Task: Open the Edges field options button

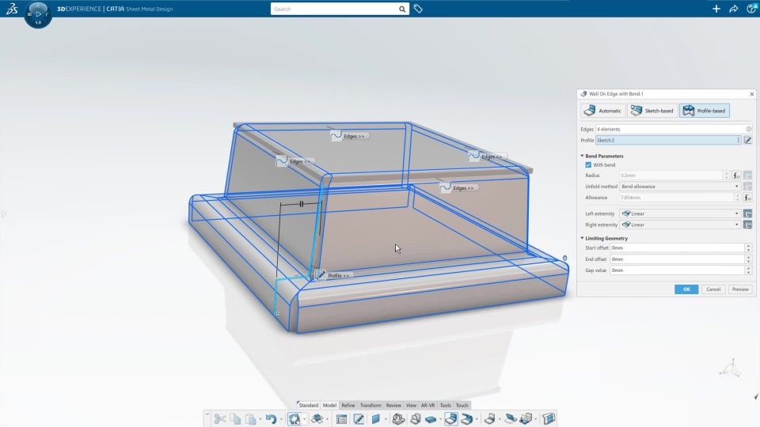Action: pyautogui.click(x=748, y=129)
